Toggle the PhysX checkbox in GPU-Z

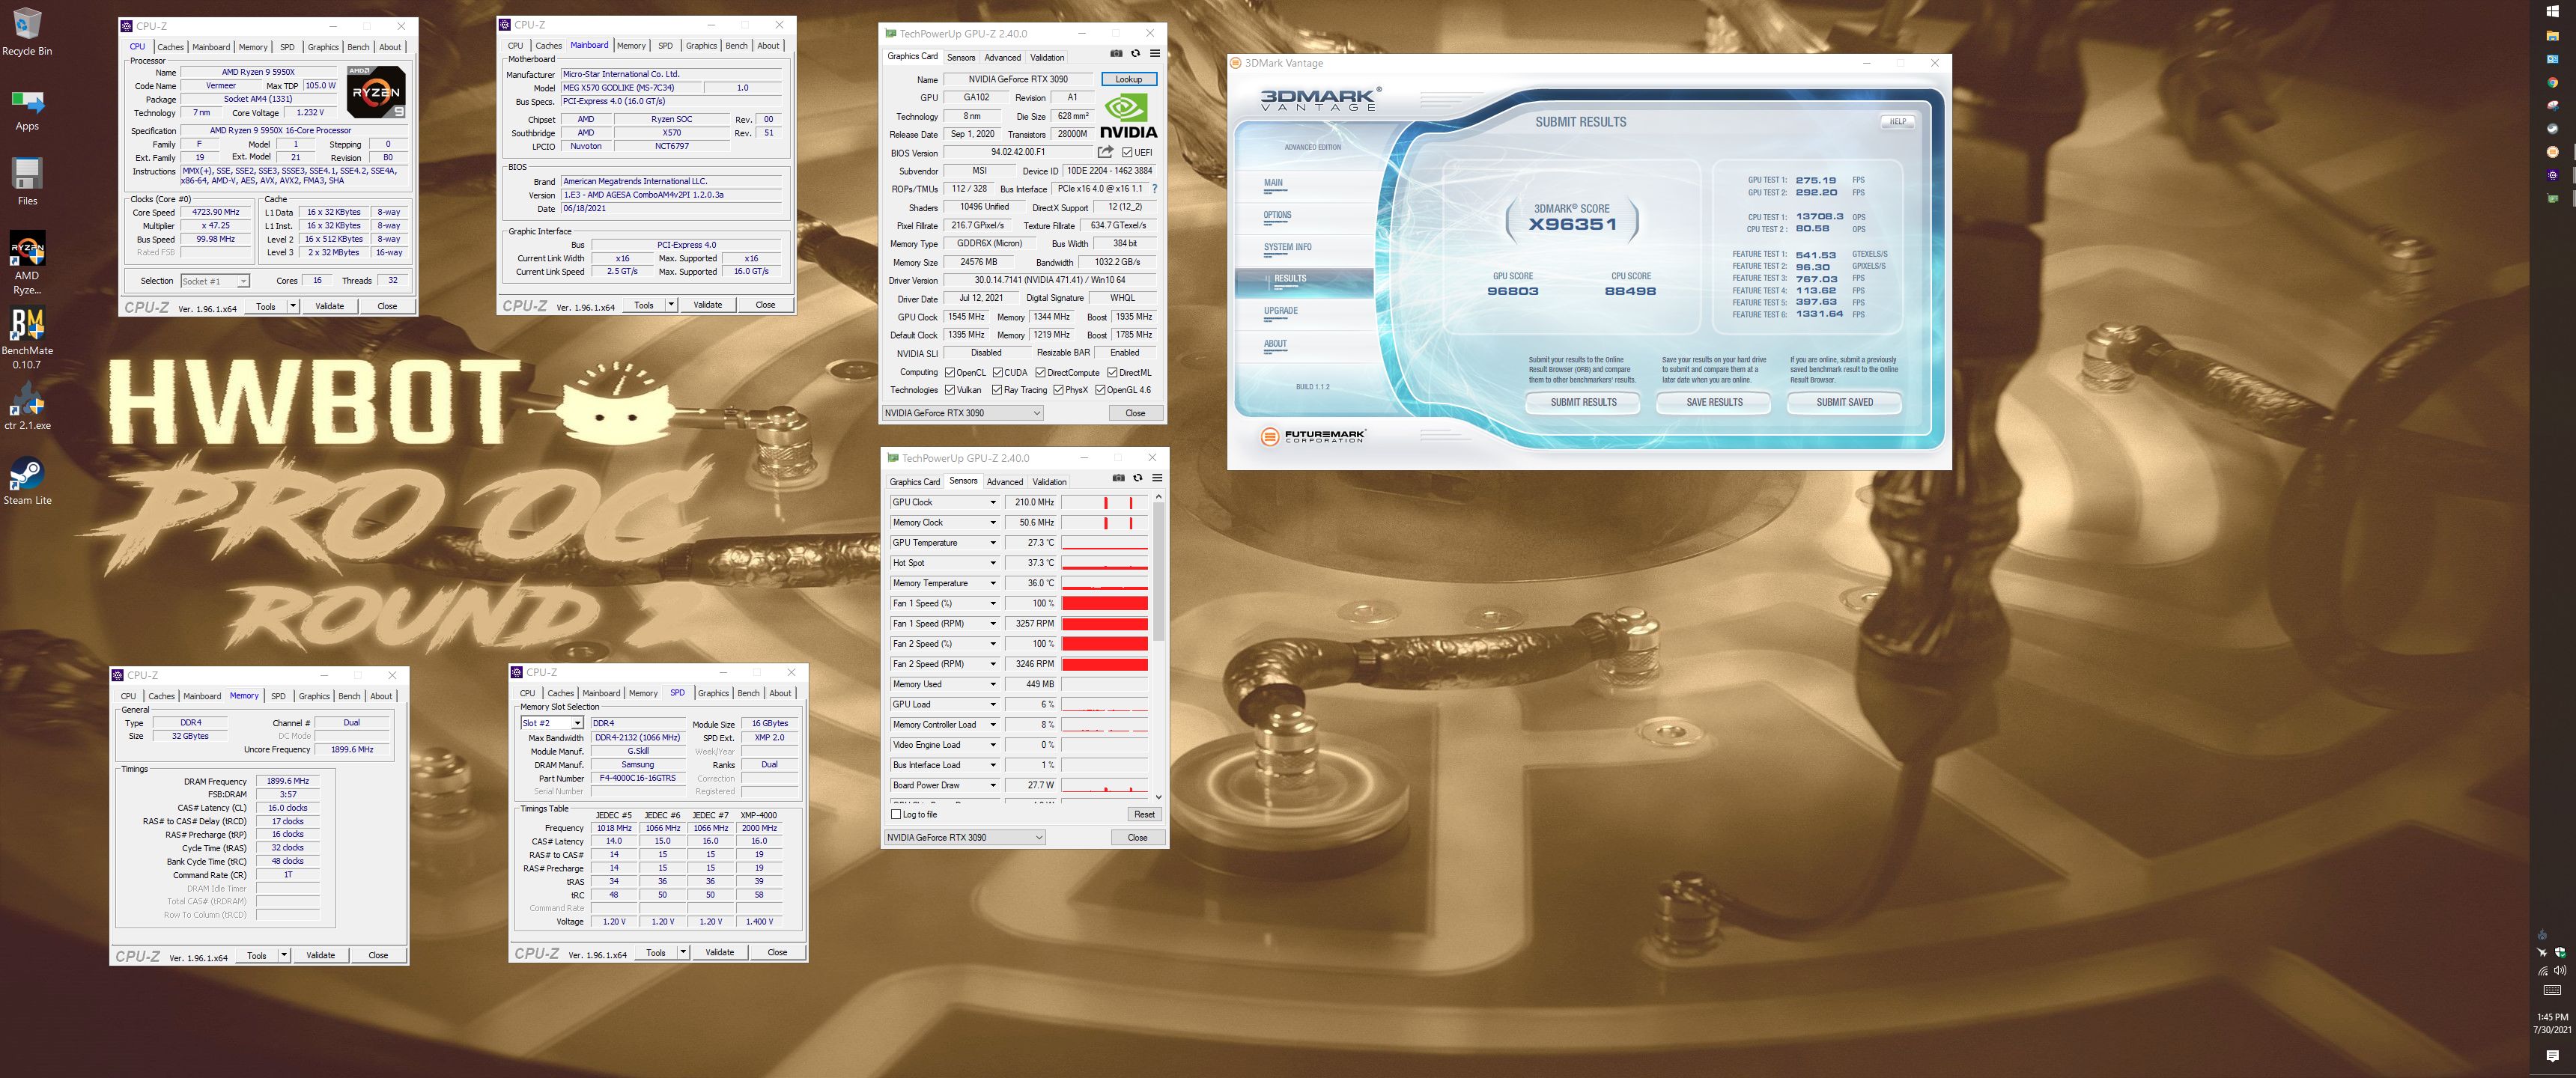pos(1058,390)
